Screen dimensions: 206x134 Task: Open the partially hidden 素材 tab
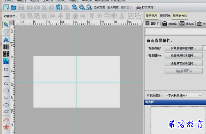(201, 24)
